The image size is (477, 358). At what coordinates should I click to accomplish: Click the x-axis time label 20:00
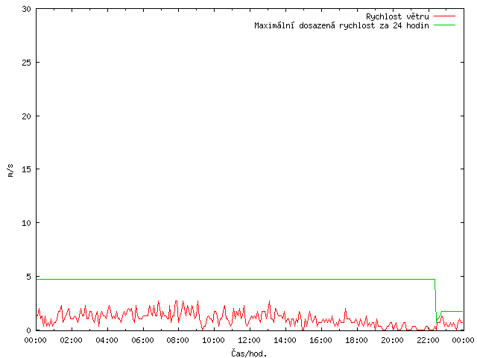(x=392, y=340)
